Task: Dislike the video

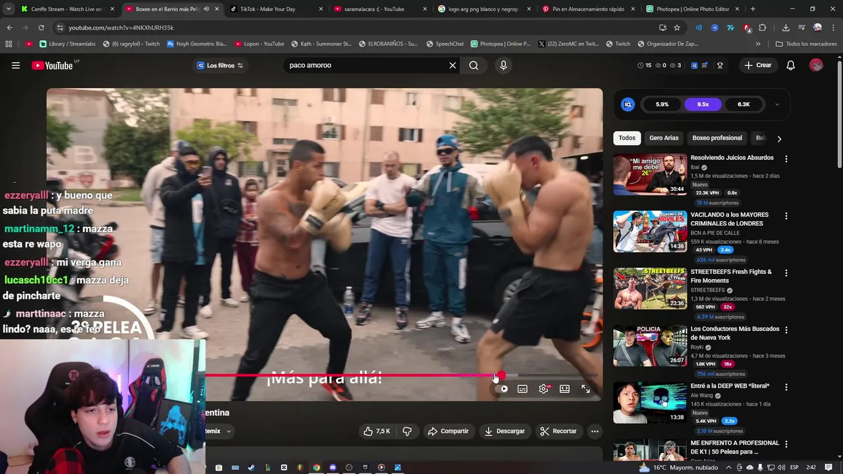Action: [x=407, y=431]
